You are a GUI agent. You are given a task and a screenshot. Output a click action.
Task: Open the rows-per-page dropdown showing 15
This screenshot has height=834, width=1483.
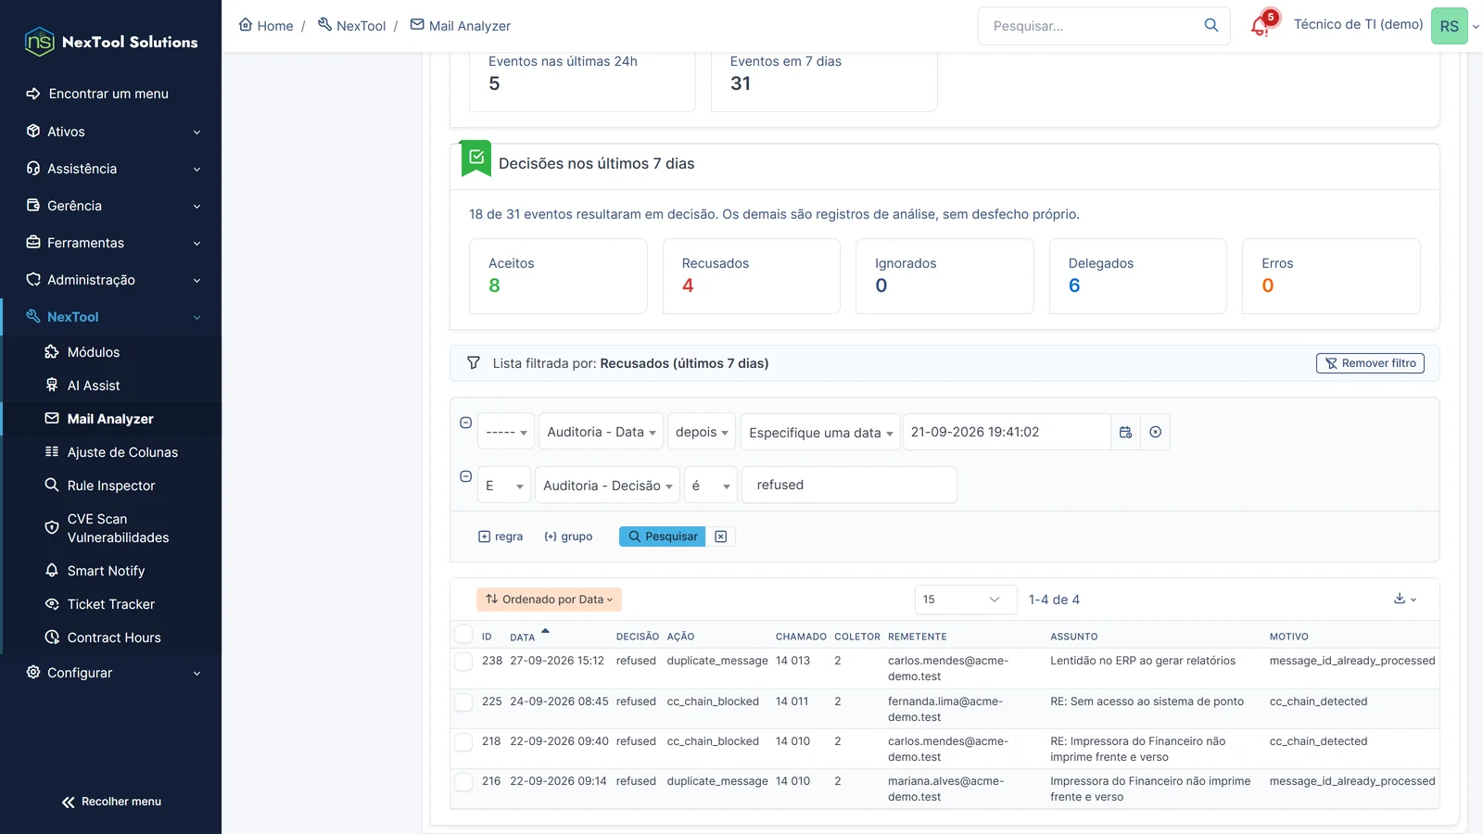(x=966, y=600)
